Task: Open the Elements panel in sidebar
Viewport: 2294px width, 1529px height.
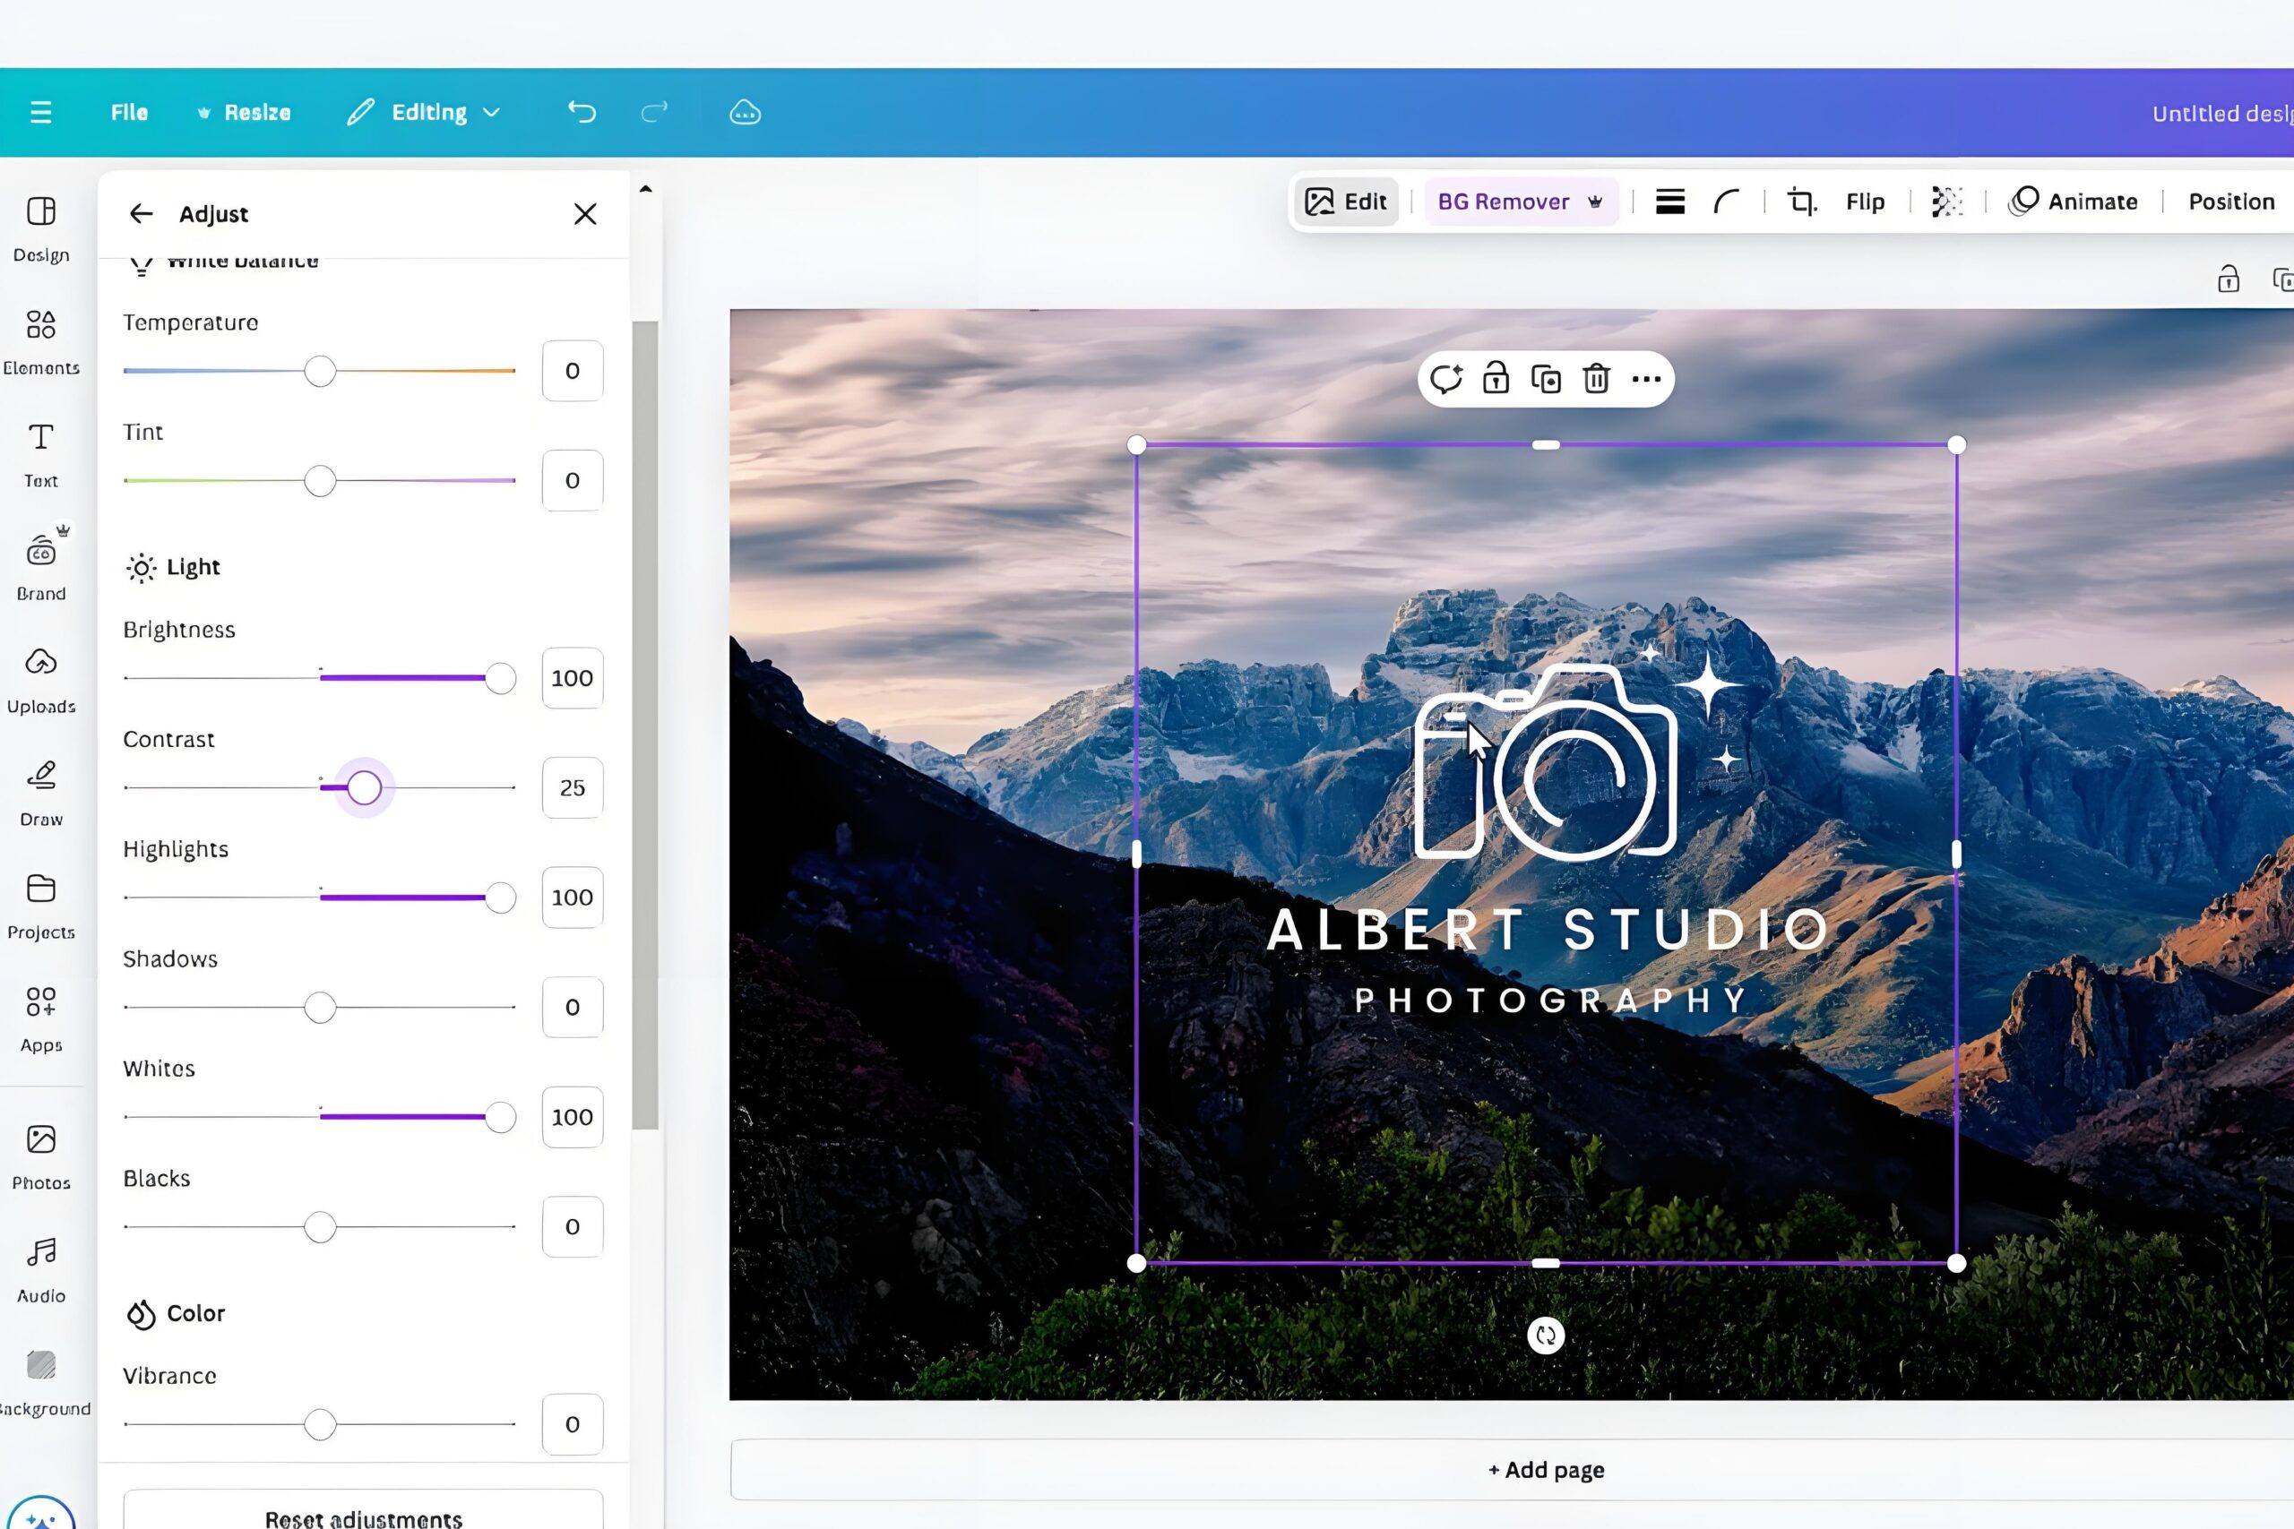Action: click(x=41, y=339)
